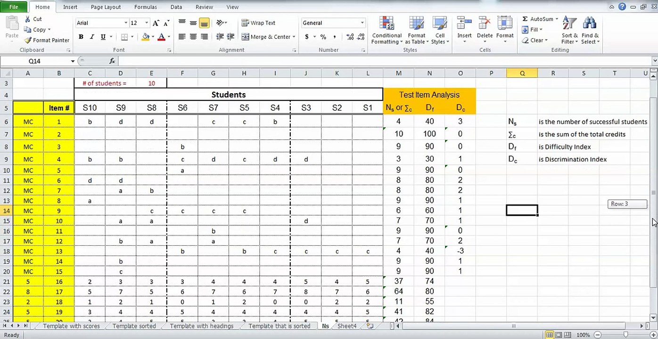Switch to the Page Layout tab
The height and width of the screenshot is (339, 658).
click(106, 7)
